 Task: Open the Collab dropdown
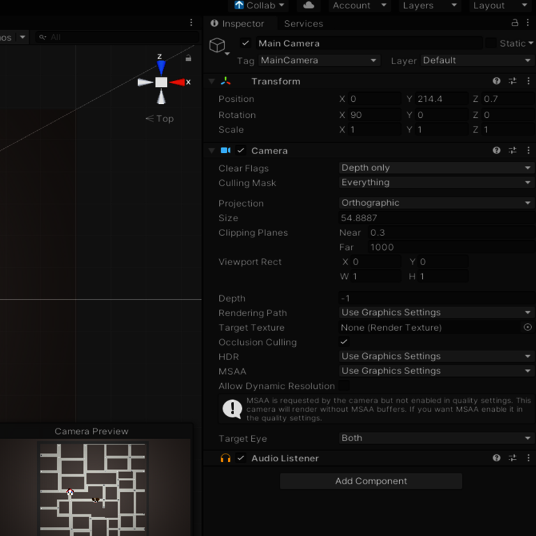tap(259, 6)
